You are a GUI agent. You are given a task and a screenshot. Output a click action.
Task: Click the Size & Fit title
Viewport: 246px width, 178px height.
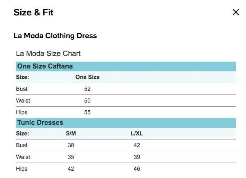[x=34, y=13]
